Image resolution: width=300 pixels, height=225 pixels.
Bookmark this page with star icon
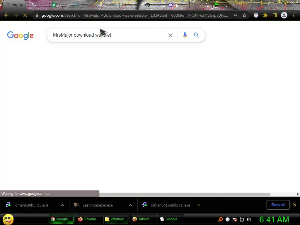pos(244,15)
